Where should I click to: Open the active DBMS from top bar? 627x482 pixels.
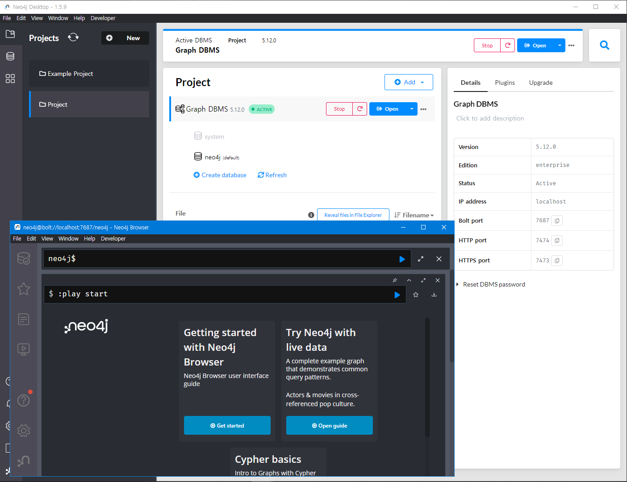click(535, 46)
